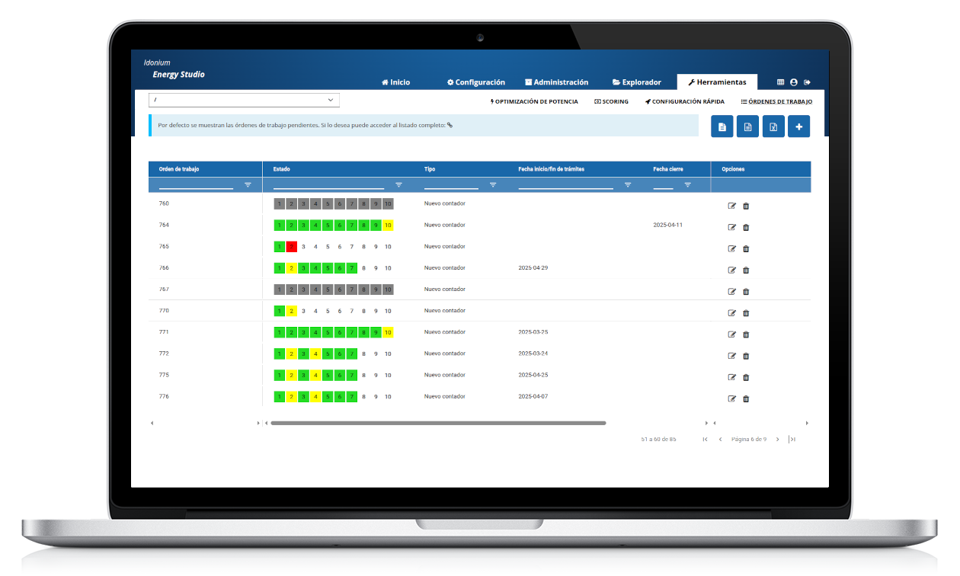Edit work order 770
Screen dimensions: 960x576
pos(732,312)
